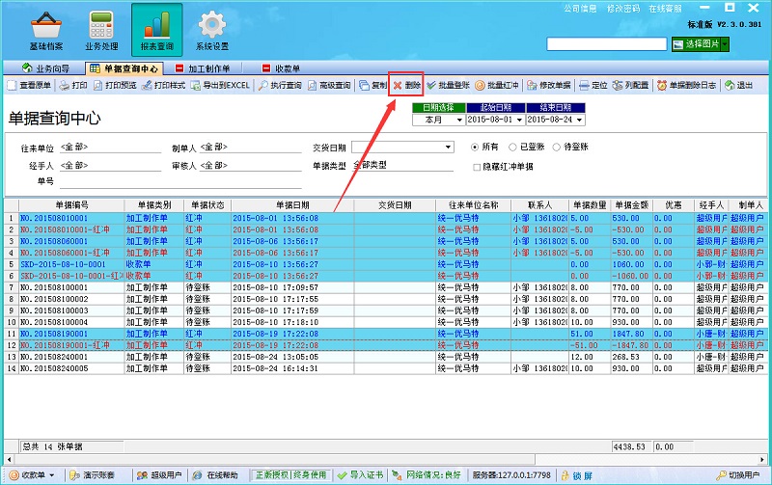Image resolution: width=772 pixels, height=485 pixels.
Task: Click the 删除 delete toolbar button
Action: tap(405, 86)
